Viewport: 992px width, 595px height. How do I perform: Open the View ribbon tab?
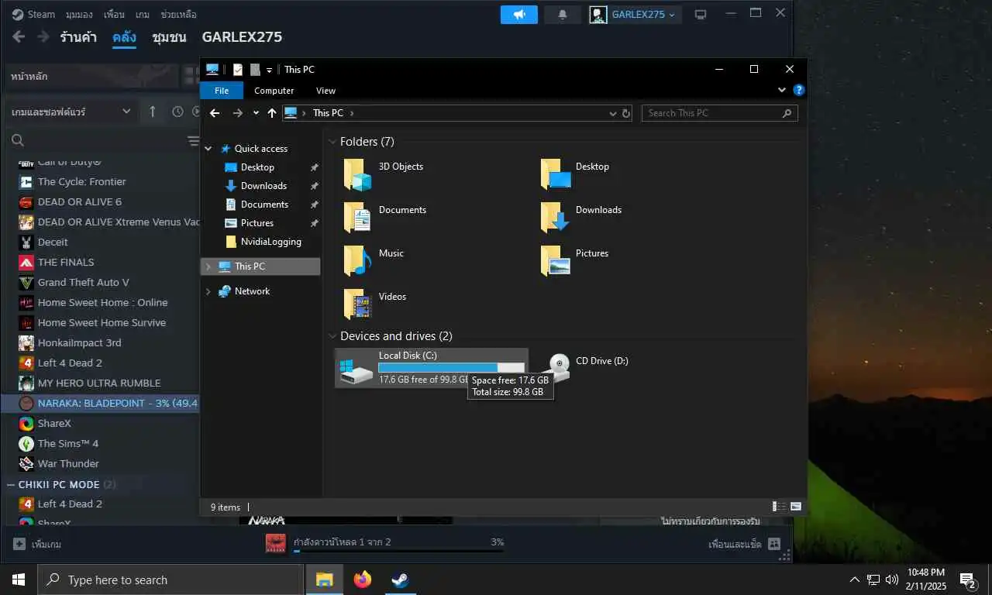click(326, 91)
